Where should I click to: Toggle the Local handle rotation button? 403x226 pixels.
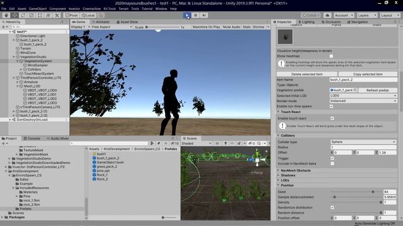click(x=88, y=15)
